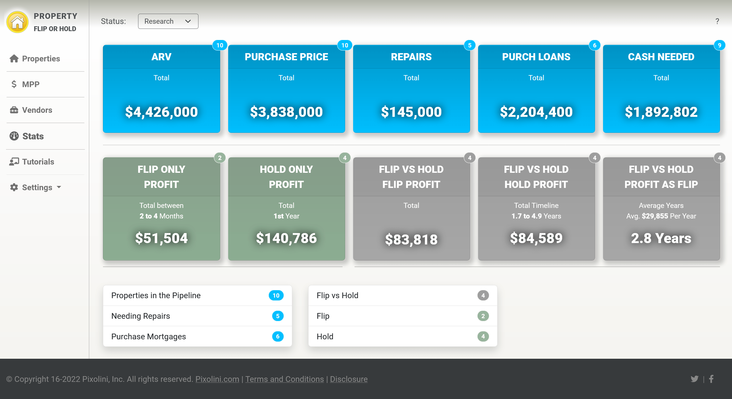The width and height of the screenshot is (732, 399).
Task: Open Terms and Conditions link
Action: point(285,379)
